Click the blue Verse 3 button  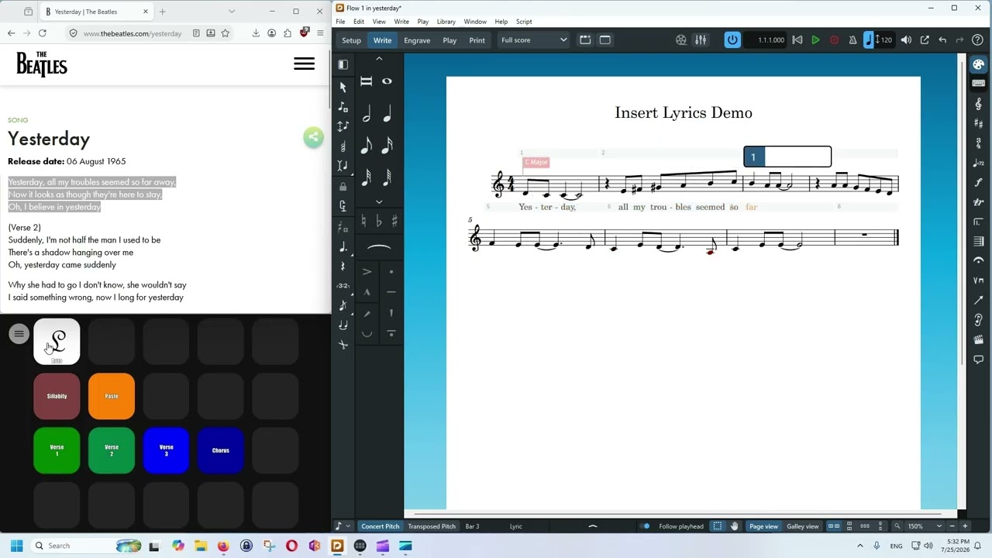166,450
